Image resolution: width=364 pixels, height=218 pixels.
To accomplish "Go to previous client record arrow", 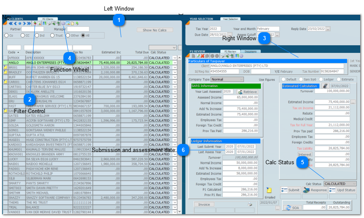I will 15,23.
